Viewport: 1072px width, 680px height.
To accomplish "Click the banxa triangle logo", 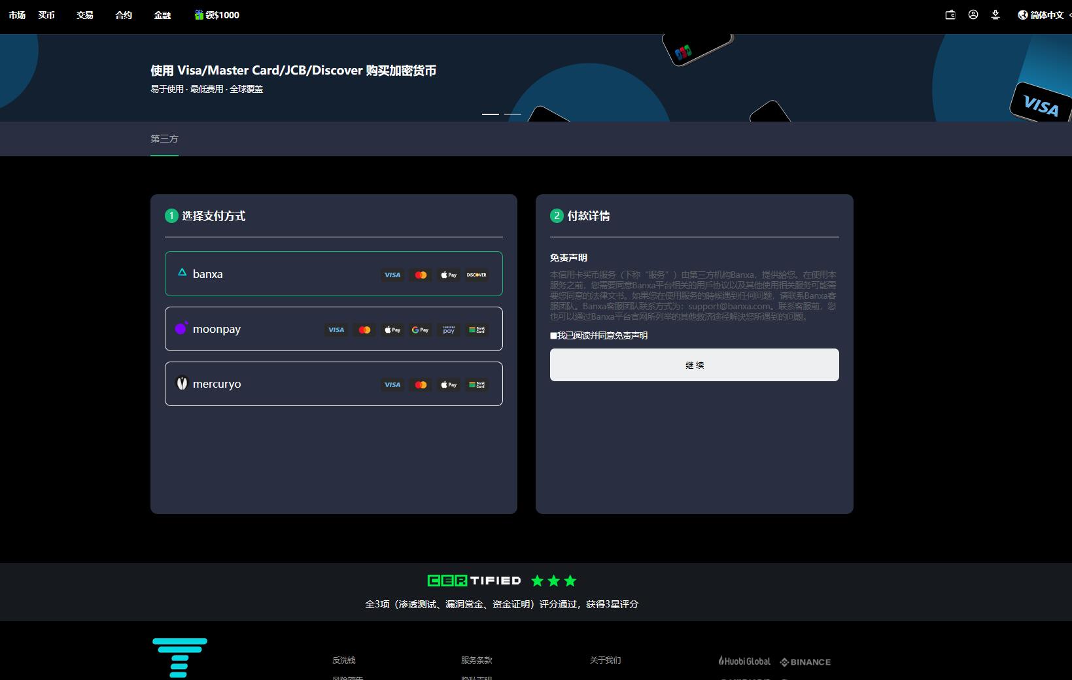I will (182, 272).
